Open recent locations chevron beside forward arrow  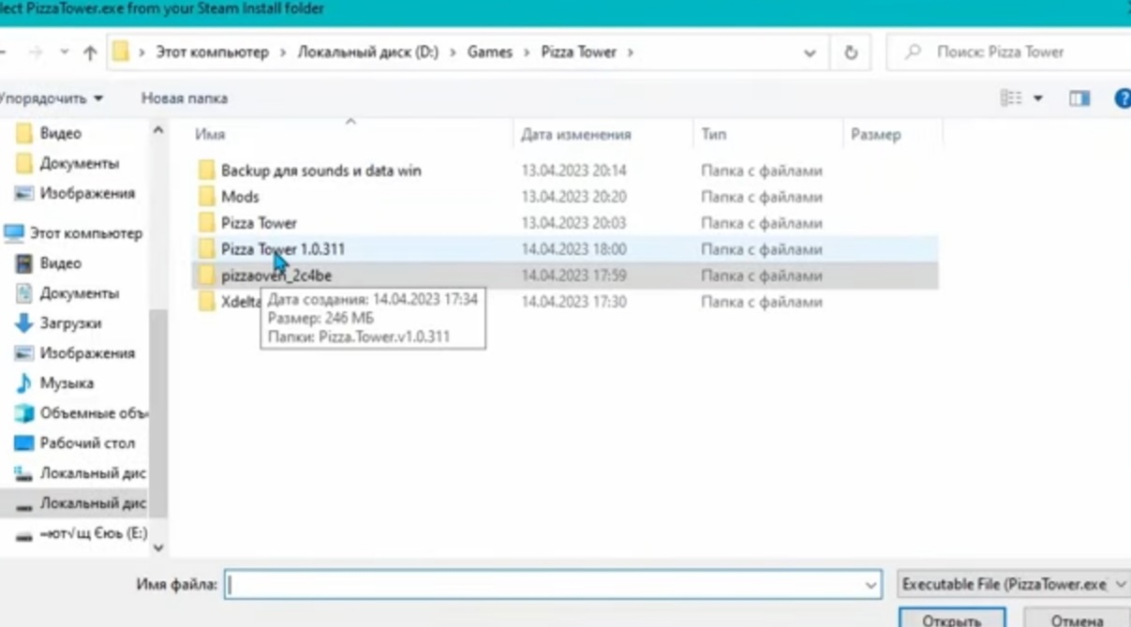point(64,53)
